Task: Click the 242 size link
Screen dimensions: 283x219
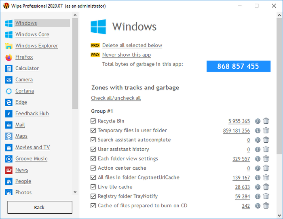Action: 246,206
